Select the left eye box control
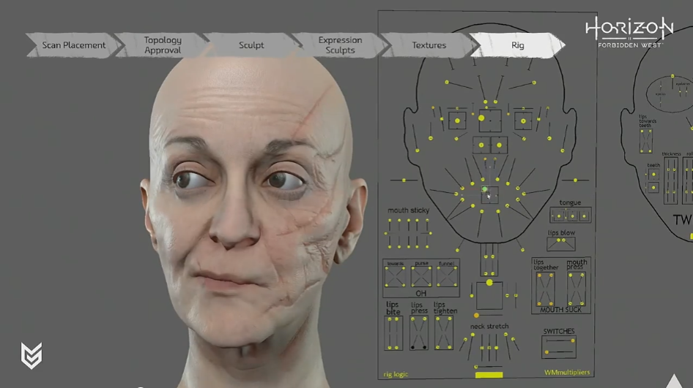Image resolution: width=693 pixels, height=388 pixels. pyautogui.click(x=457, y=121)
